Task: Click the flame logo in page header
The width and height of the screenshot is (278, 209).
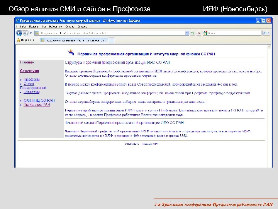Action: [71, 52]
